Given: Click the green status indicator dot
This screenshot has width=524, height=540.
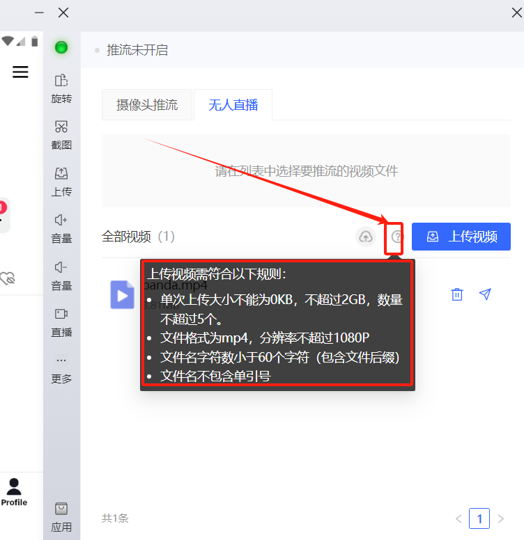Looking at the screenshot, I should pos(61,47).
